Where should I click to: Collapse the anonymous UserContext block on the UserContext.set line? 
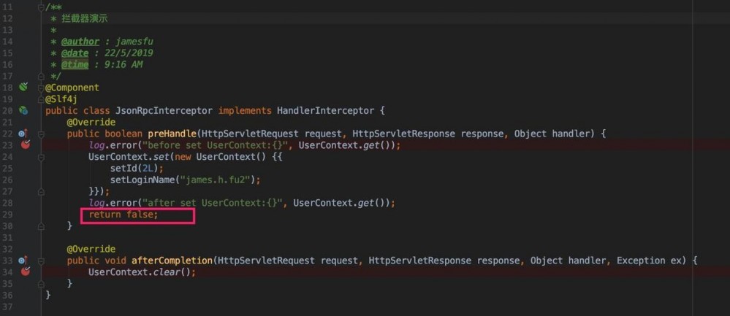click(41, 157)
